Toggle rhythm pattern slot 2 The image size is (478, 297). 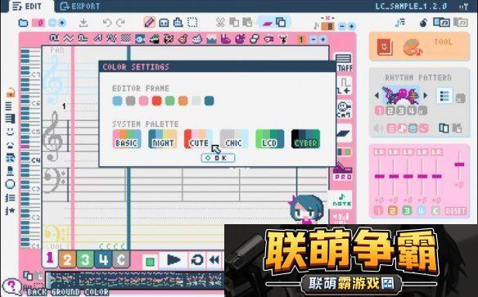coord(390,110)
